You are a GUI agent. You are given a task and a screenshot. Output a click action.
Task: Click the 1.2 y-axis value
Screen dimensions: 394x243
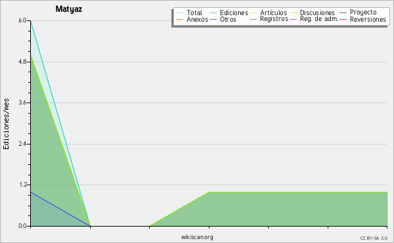coord(22,185)
